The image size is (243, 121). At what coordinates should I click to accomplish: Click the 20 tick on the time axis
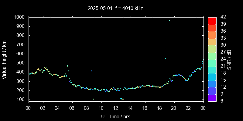(x=174, y=108)
